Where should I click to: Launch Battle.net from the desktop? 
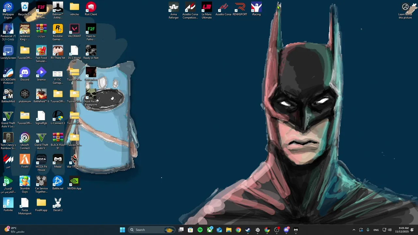[x=58, y=183]
